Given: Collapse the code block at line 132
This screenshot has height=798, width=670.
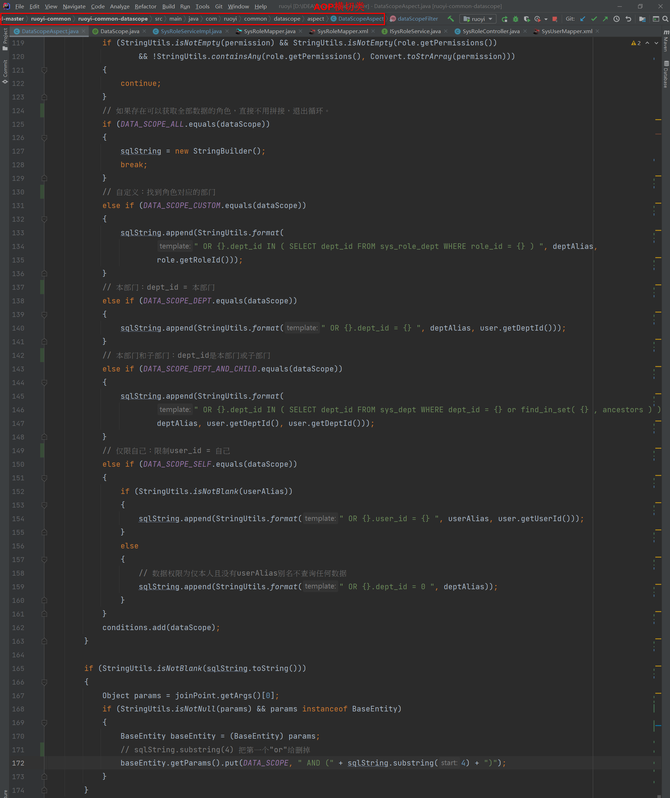Looking at the screenshot, I should click(44, 219).
